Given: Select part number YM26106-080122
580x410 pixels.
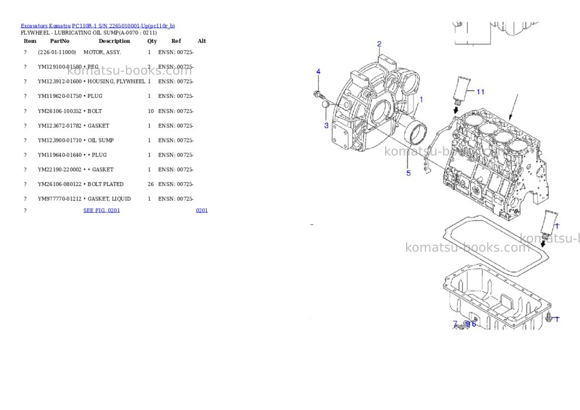Looking at the screenshot, I should [x=59, y=184].
